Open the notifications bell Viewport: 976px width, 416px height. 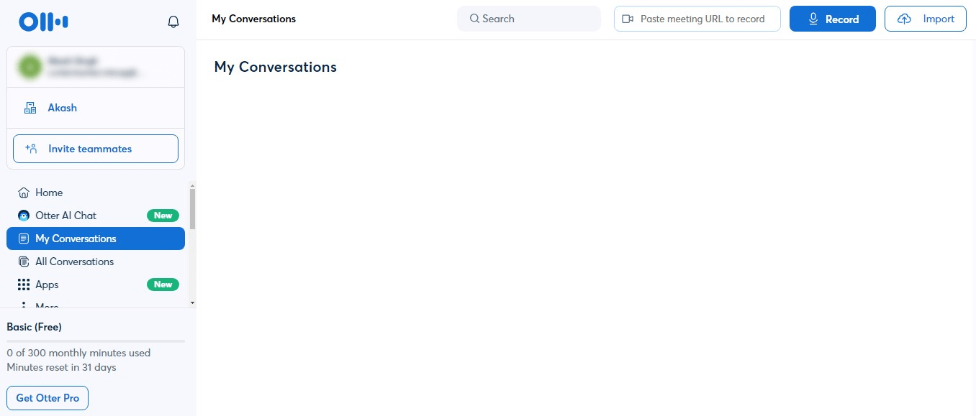point(173,22)
